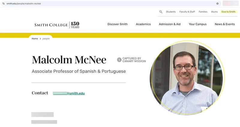
Task: Open the Families link
Action: pyautogui.click(x=203, y=12)
